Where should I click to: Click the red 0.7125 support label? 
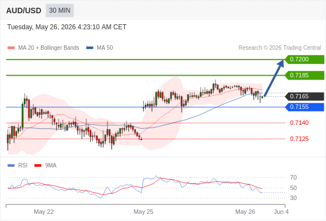299,139
